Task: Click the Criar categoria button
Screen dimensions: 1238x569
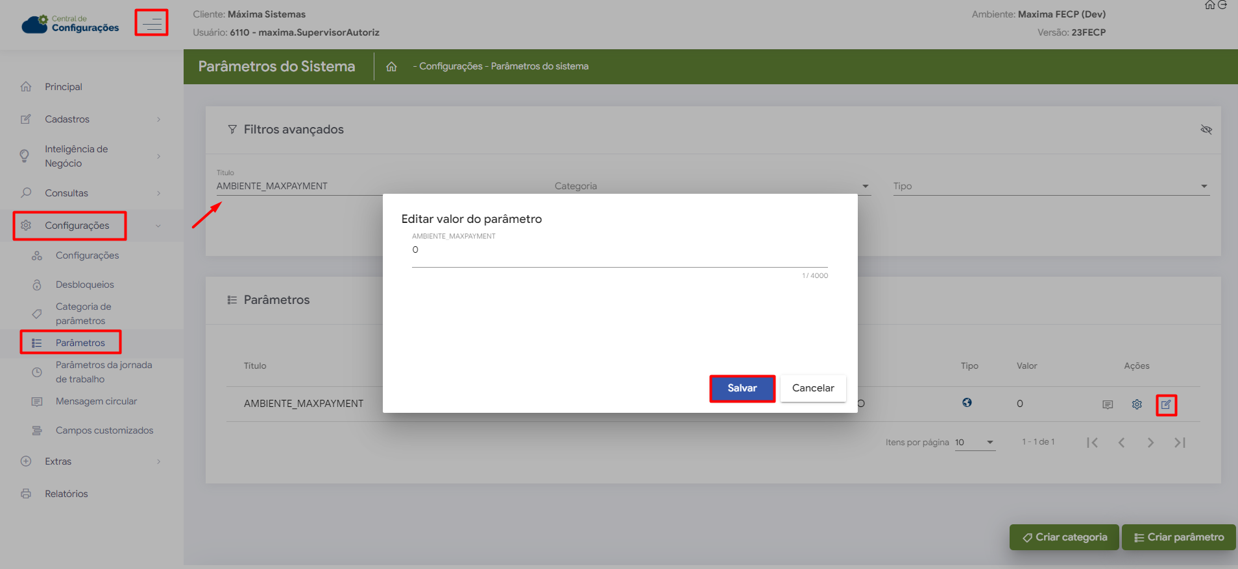Action: pos(1064,537)
